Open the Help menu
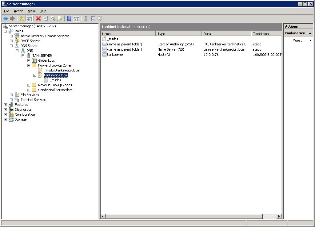315x227 pixels. pyautogui.click(x=43, y=11)
